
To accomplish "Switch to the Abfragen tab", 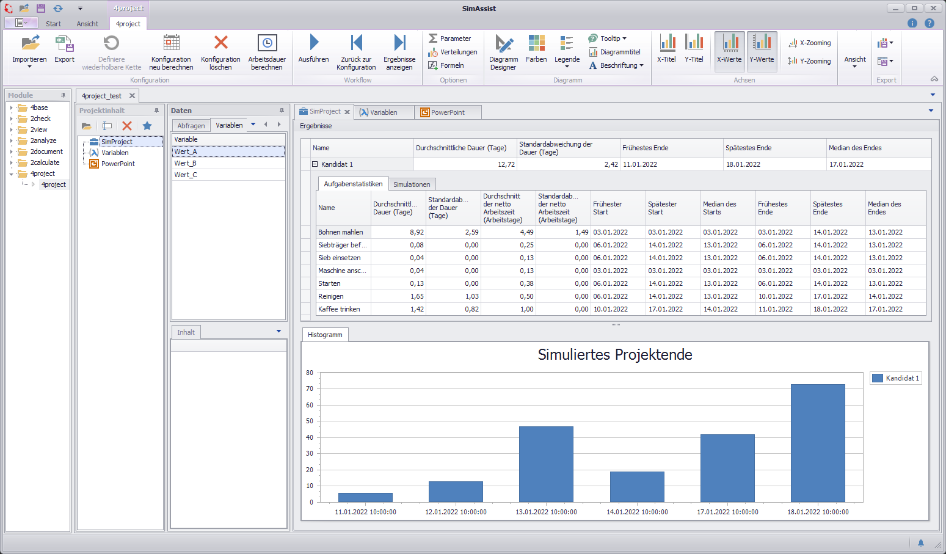I will (191, 125).
